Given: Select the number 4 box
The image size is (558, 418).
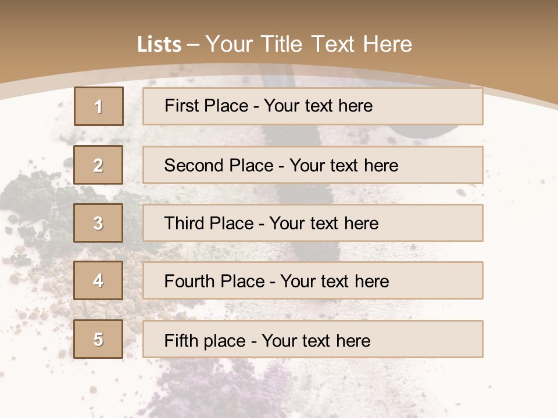Looking at the screenshot, I should (x=99, y=280).
